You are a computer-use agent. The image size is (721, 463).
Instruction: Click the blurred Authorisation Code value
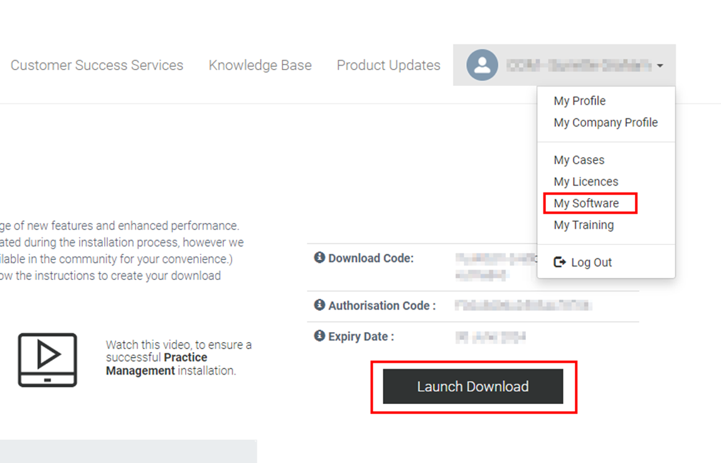click(x=522, y=306)
